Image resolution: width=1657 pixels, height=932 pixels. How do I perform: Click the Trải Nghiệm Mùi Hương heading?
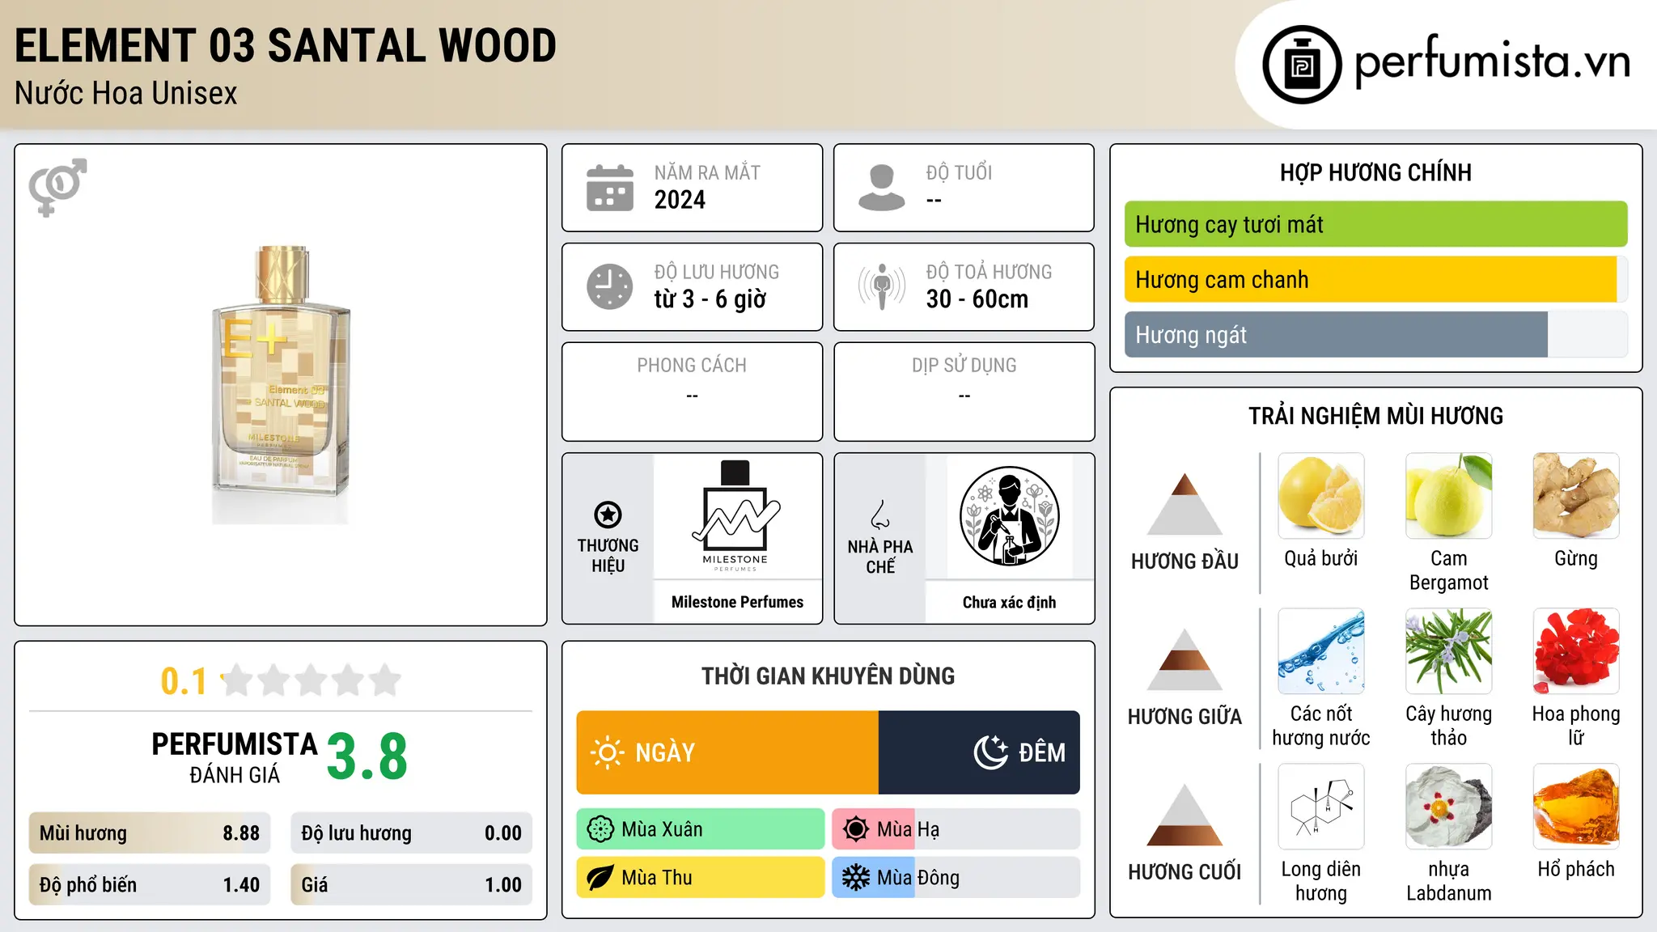(x=1375, y=416)
